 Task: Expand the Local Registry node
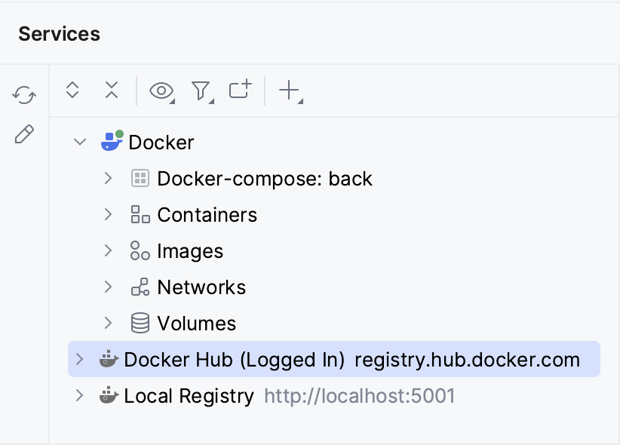point(80,395)
